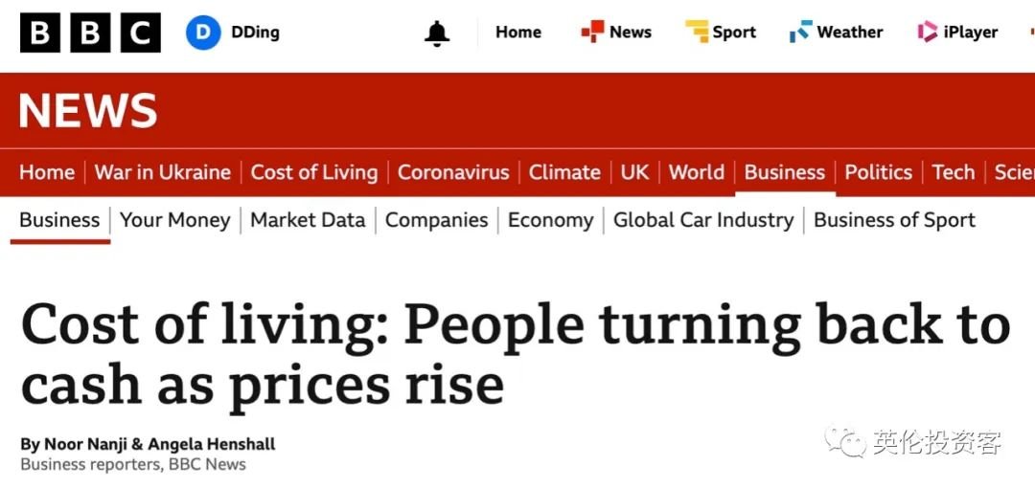Click the pink iPlayer play icon

pos(928,32)
